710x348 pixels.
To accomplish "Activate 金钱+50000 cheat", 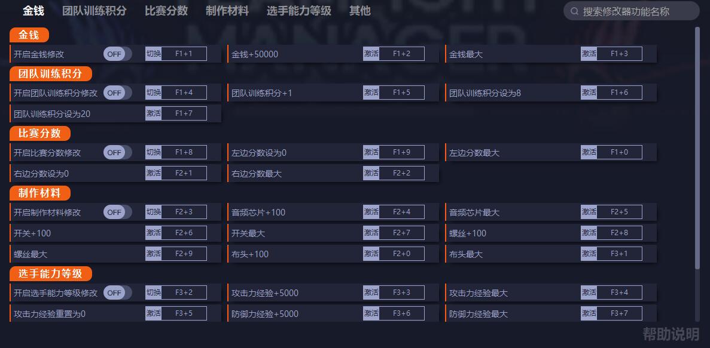I will [x=371, y=53].
